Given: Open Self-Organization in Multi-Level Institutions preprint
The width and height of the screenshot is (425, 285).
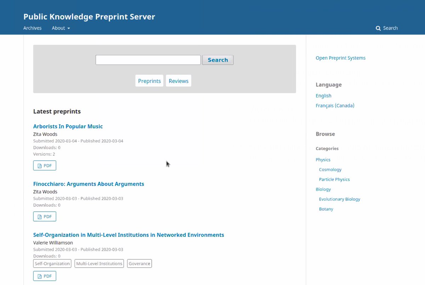Looking at the screenshot, I should coord(129,235).
